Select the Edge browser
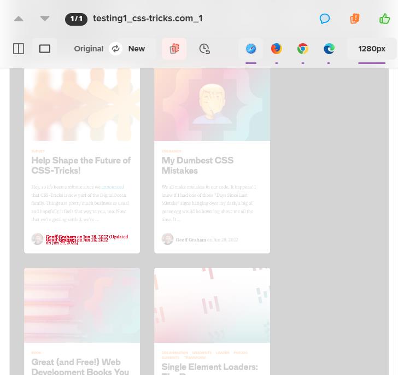398x375 pixels. [x=329, y=49]
